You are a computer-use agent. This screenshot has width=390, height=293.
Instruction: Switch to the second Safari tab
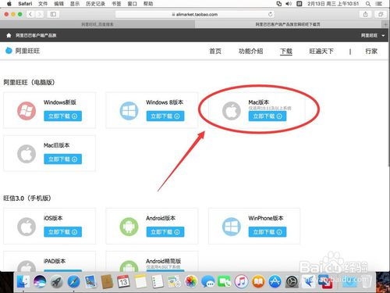click(x=288, y=24)
